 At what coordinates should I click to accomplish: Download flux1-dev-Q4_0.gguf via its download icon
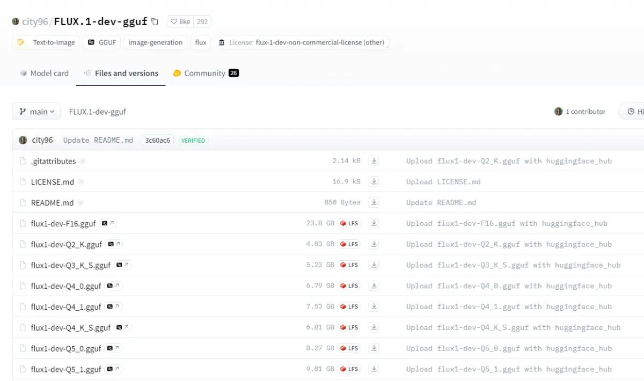(374, 286)
